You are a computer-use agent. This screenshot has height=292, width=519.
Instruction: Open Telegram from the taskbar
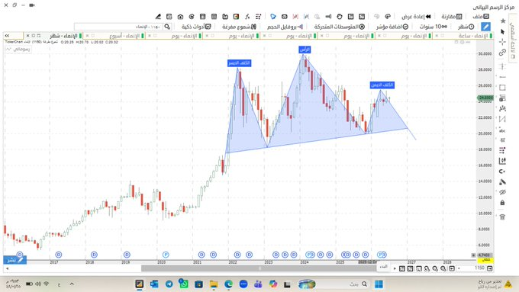[169, 284]
